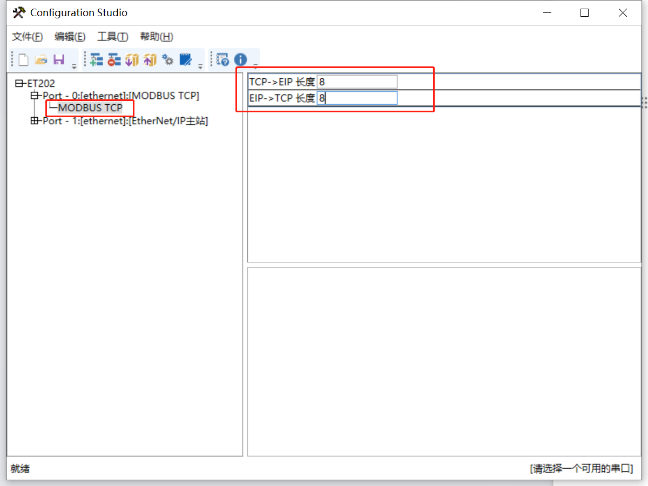This screenshot has width=648, height=486.
Task: Collapse the ET202 root tree node
Action: tap(19, 84)
